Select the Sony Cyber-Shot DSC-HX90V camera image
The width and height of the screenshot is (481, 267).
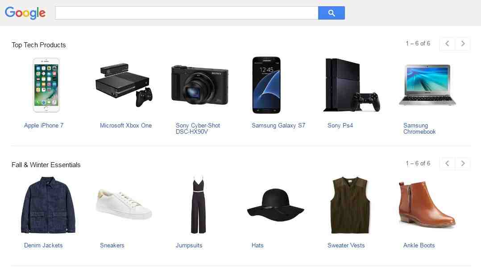tap(200, 85)
